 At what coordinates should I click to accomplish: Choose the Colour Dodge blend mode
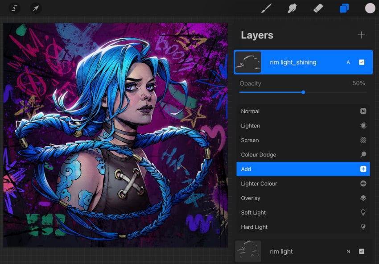click(303, 155)
